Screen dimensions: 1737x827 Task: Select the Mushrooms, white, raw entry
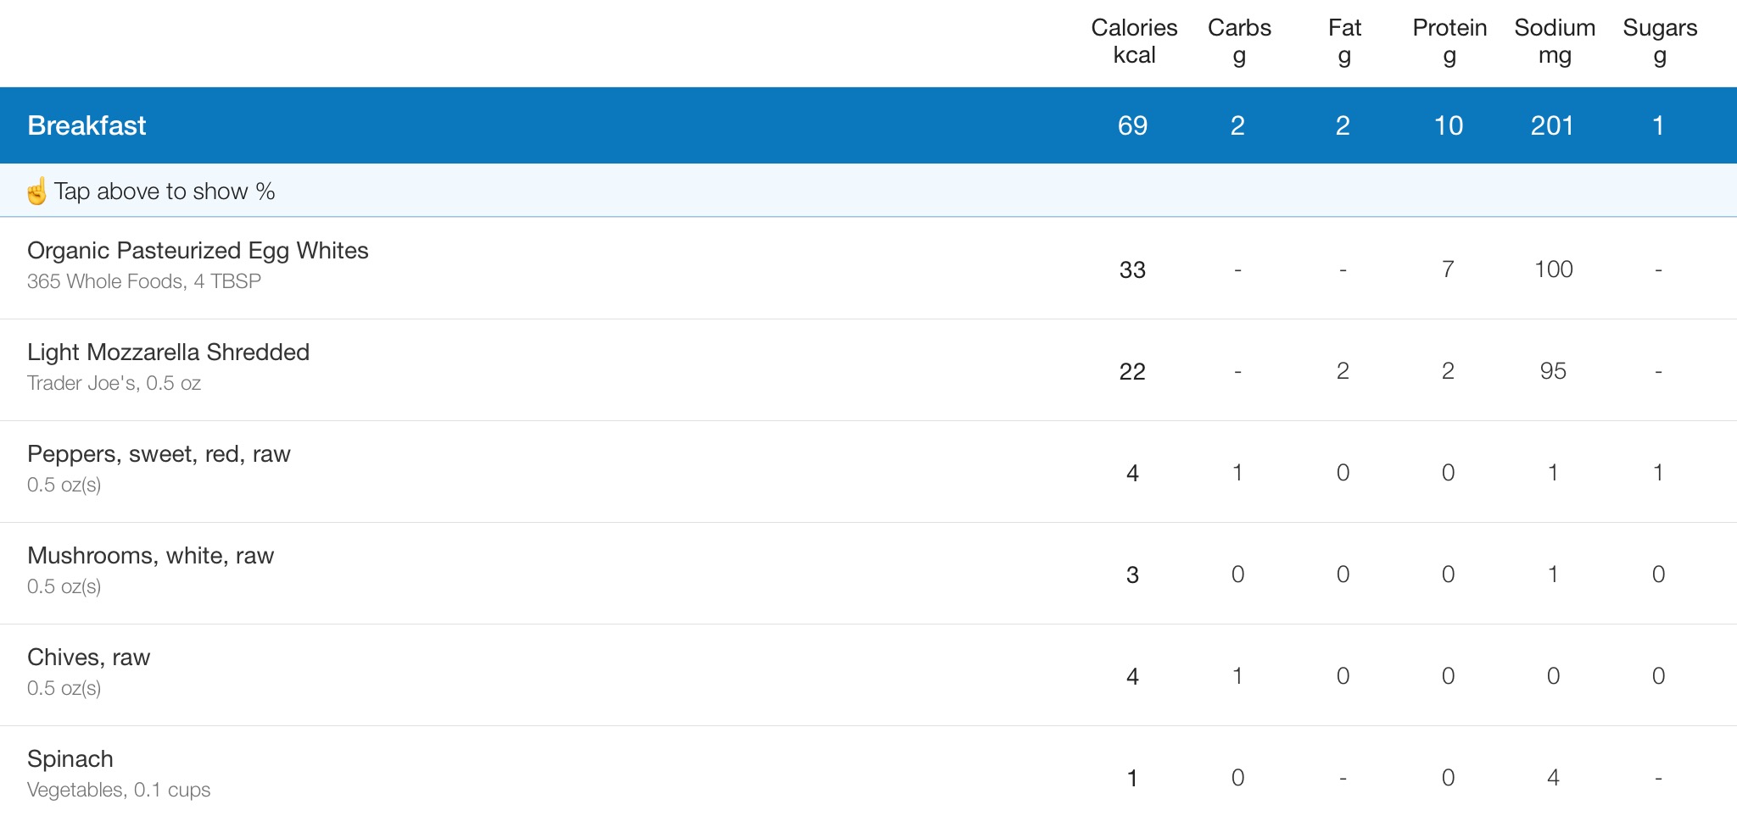pos(868,574)
